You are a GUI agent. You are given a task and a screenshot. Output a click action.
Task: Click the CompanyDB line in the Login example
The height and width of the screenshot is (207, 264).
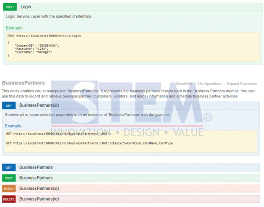37,46
